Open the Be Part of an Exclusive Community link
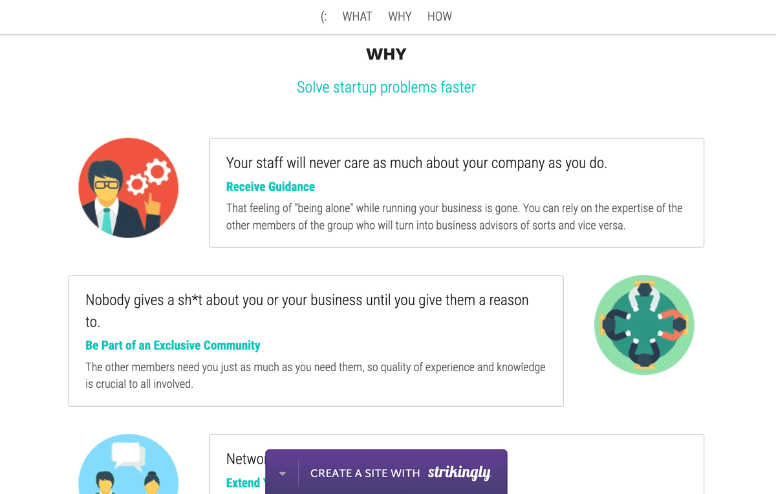The width and height of the screenshot is (776, 494). click(173, 345)
